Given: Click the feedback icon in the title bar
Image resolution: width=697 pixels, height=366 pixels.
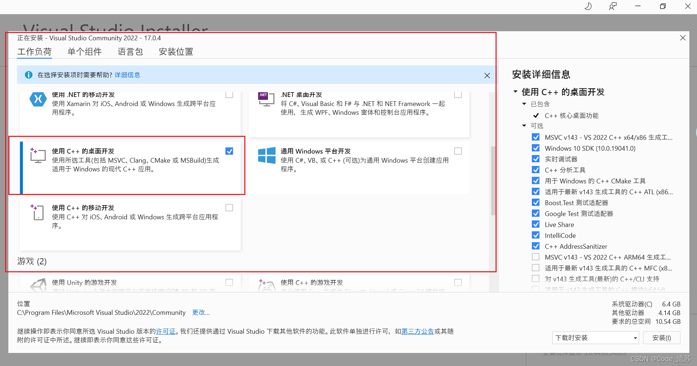Looking at the screenshot, I should pyautogui.click(x=613, y=6).
